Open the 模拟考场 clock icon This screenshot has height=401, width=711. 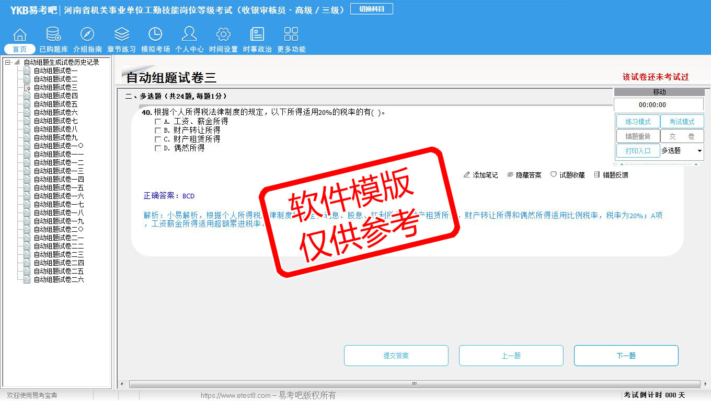click(x=155, y=34)
